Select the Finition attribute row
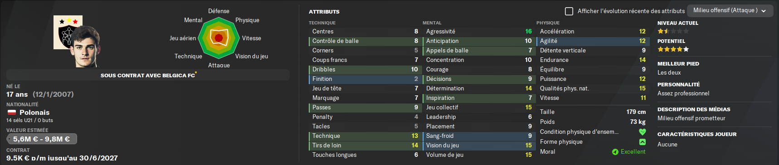This screenshot has width=779, height=165. [364, 79]
